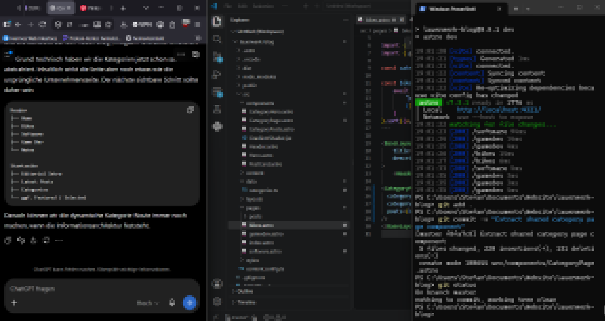The height and width of the screenshot is (321, 605).
Task: Open the Search view in VS Code
Action: [217, 39]
